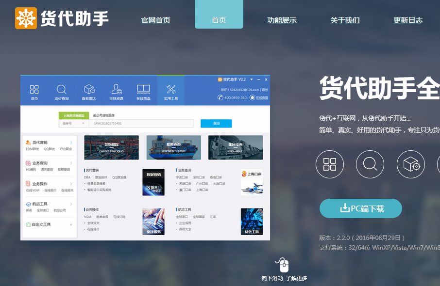Select the 运价查询 freight rate search tool
This screenshot has height=286, width=440.
point(61,91)
